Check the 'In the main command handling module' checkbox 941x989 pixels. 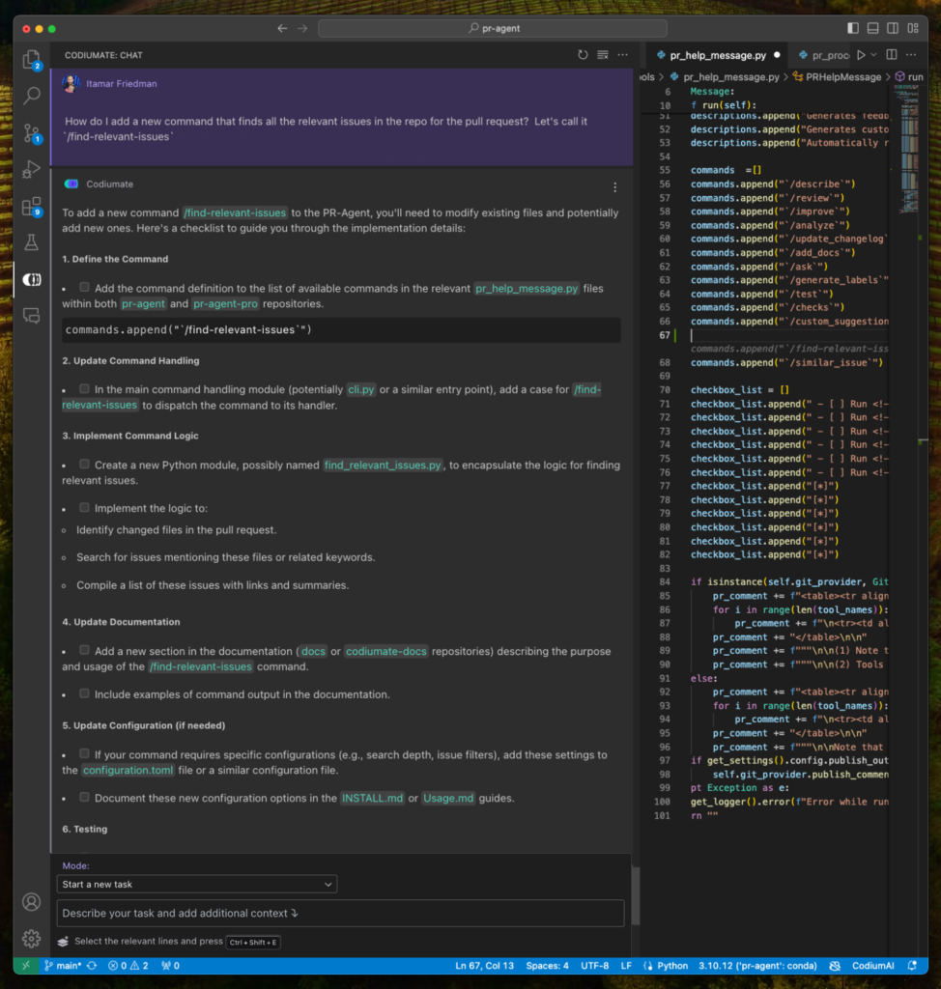coord(84,388)
